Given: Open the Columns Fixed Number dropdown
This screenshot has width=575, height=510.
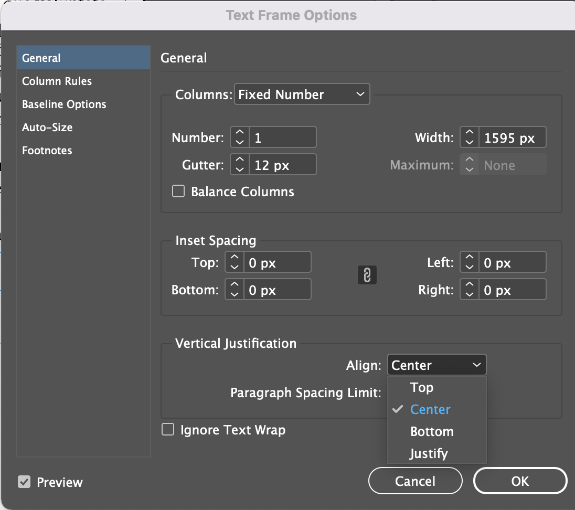Looking at the screenshot, I should [302, 94].
